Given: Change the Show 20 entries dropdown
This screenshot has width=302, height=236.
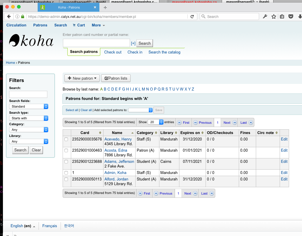Looking at the screenshot, I should click(155, 122).
